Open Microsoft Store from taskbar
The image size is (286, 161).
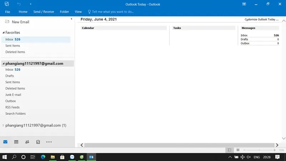(62, 157)
